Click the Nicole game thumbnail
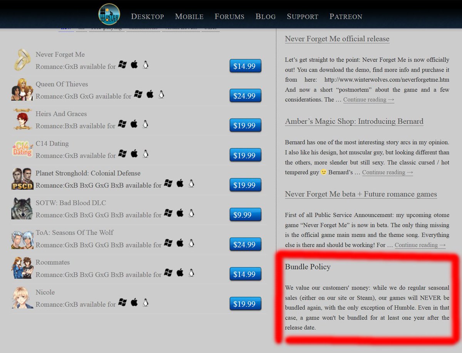The height and width of the screenshot is (353, 462). 22,298
